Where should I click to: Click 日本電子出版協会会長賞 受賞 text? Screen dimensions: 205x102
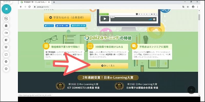142,88
